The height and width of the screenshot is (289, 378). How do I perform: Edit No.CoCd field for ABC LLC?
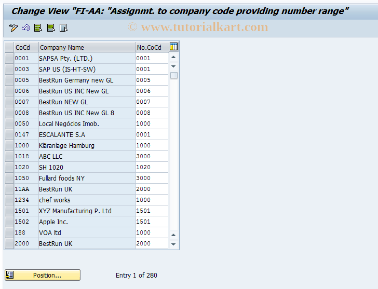click(x=152, y=156)
